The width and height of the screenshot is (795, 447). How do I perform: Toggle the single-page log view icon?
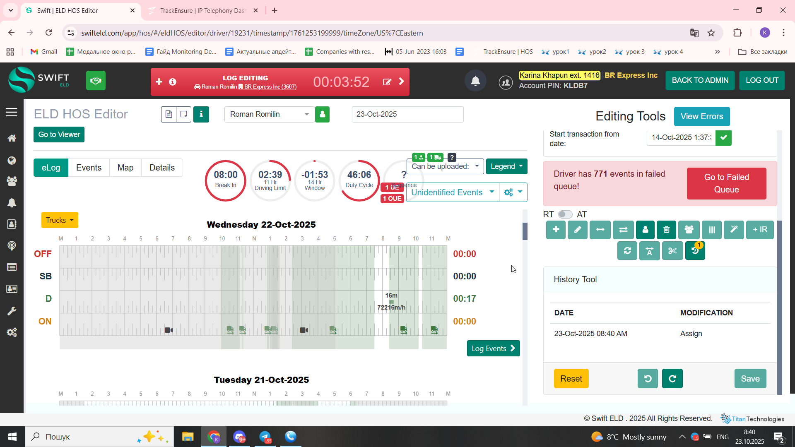(169, 114)
